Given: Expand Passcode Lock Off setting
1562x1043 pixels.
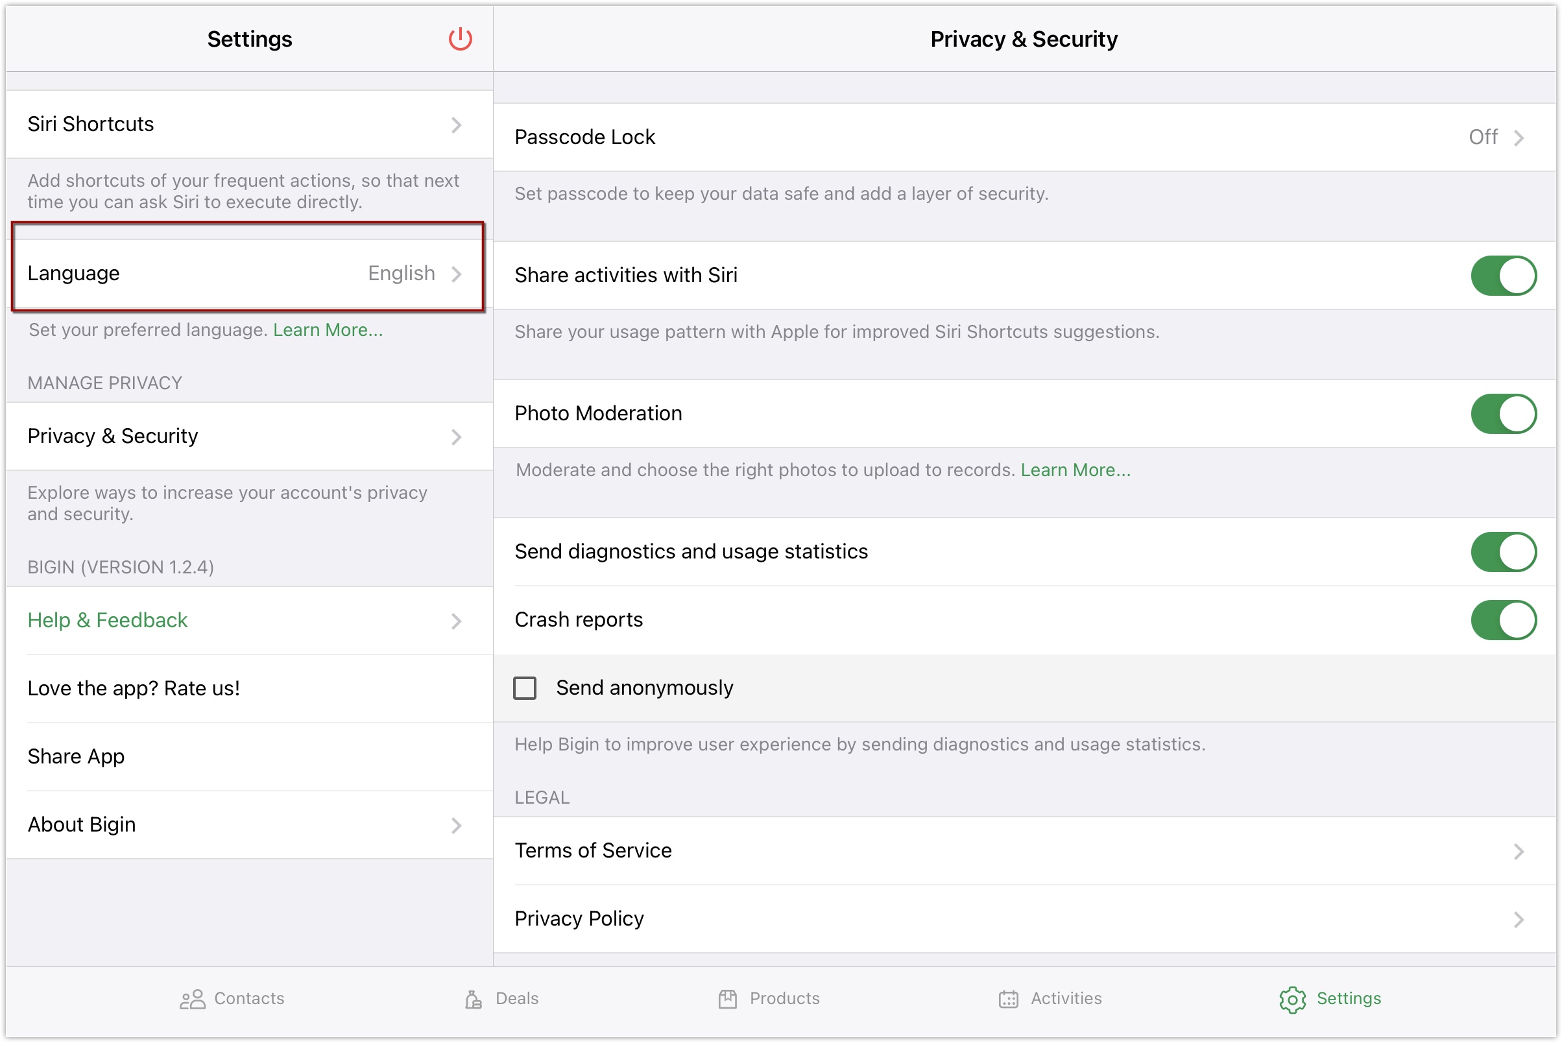Looking at the screenshot, I should point(1496,138).
